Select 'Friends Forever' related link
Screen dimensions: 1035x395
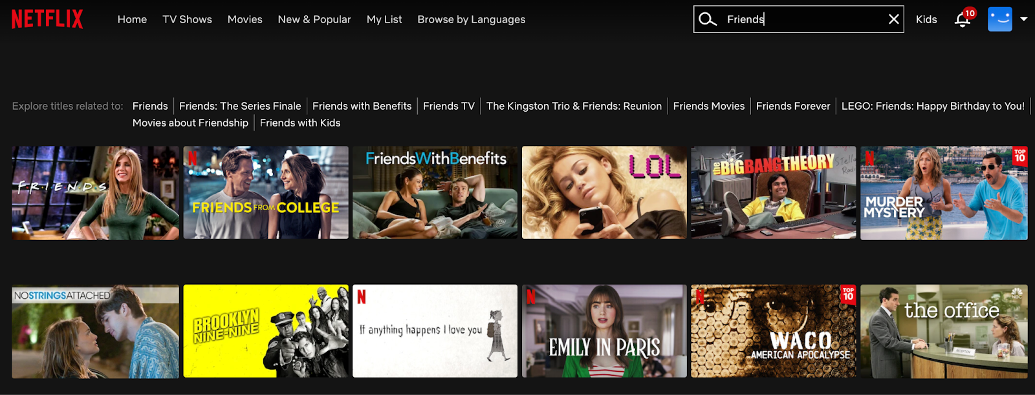point(793,106)
